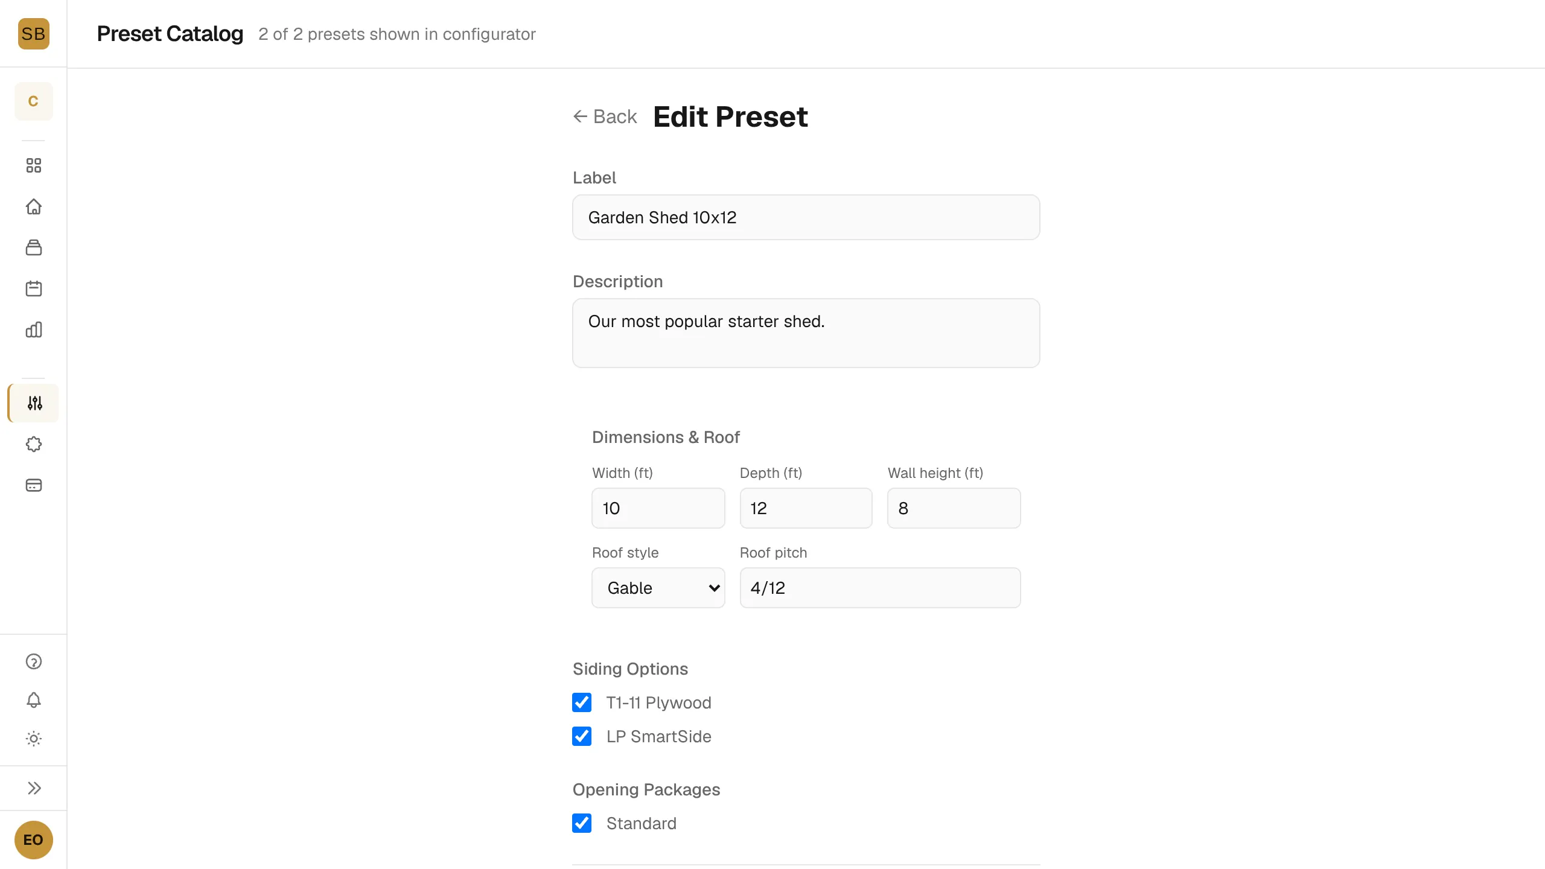The width and height of the screenshot is (1545, 869).
Task: Click the Edit Preset title
Action: point(730,116)
